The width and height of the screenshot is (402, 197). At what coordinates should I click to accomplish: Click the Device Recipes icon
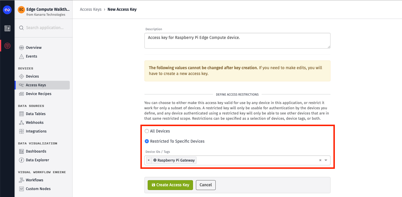22,94
